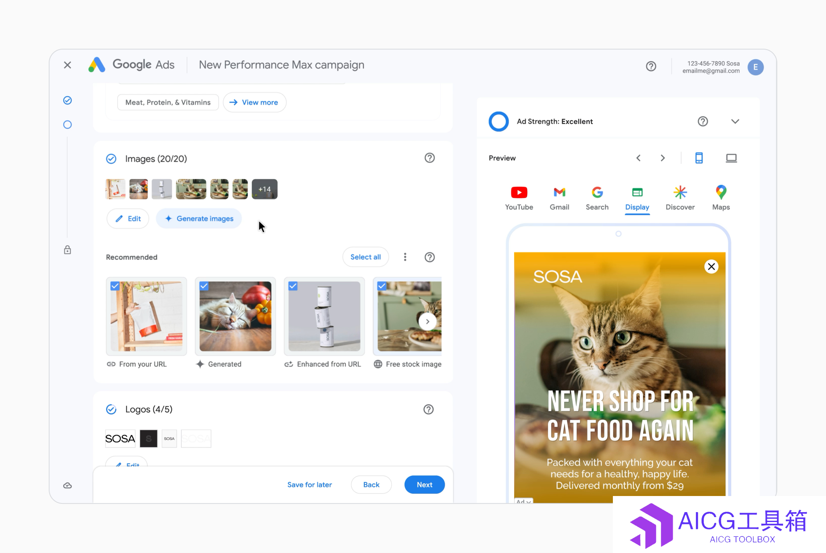The height and width of the screenshot is (553, 826).
Task: Click the Images section check icon
Action: (x=111, y=159)
